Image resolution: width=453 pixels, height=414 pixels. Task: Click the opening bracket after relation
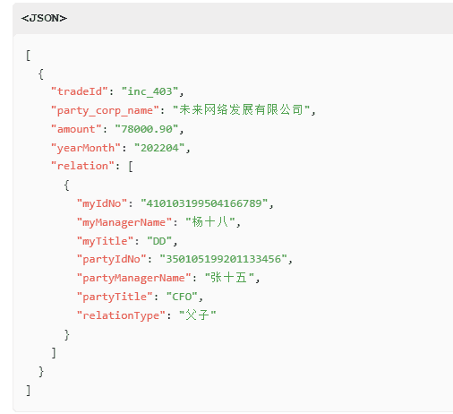(x=131, y=167)
